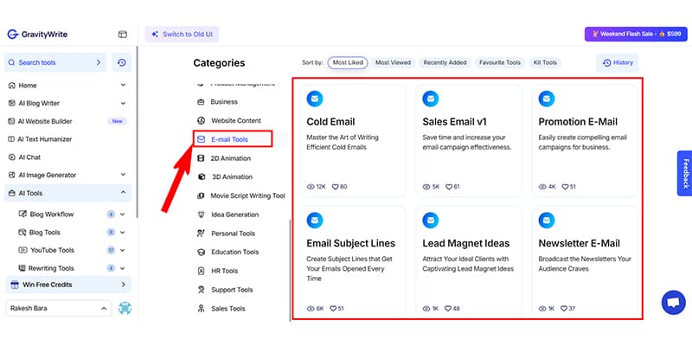Click HR Tools category icon
The height and width of the screenshot is (346, 692).
click(202, 271)
